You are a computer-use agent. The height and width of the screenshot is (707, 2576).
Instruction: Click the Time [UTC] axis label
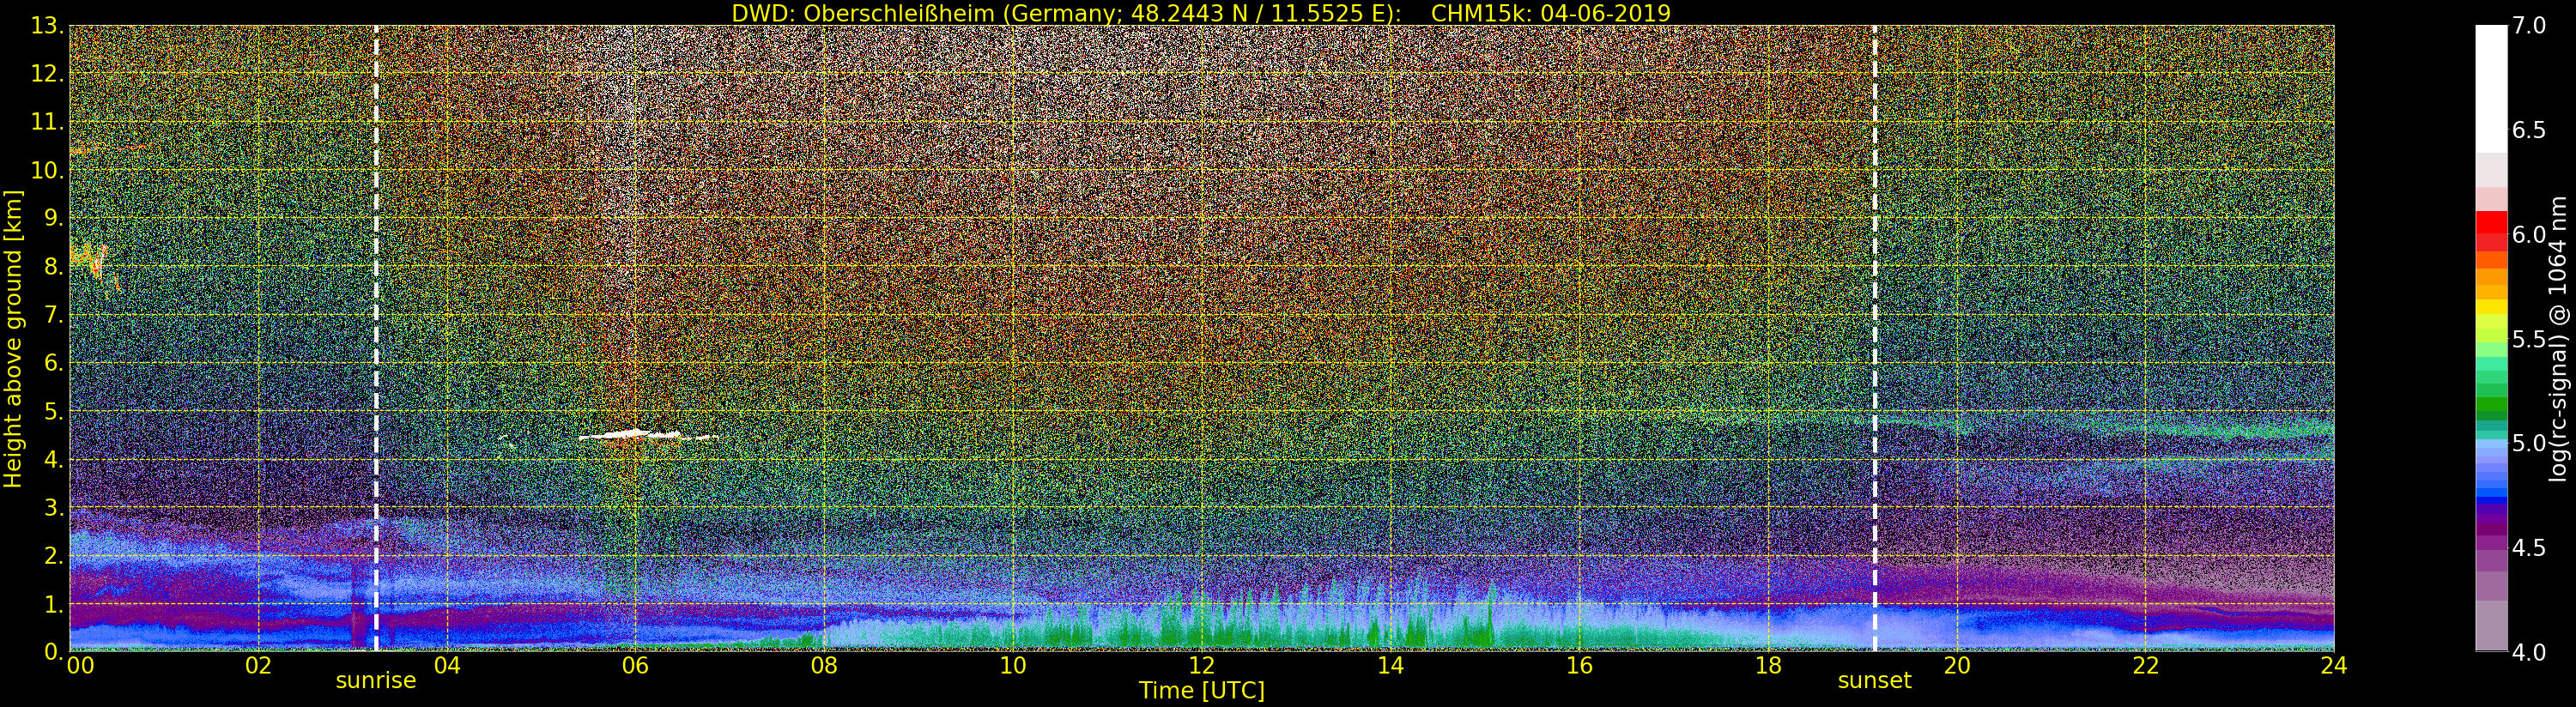(x=1201, y=691)
